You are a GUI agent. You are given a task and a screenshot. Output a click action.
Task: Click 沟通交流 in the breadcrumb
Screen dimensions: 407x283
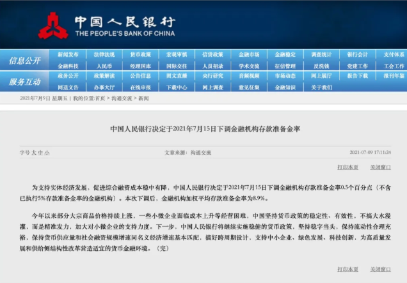122,98
